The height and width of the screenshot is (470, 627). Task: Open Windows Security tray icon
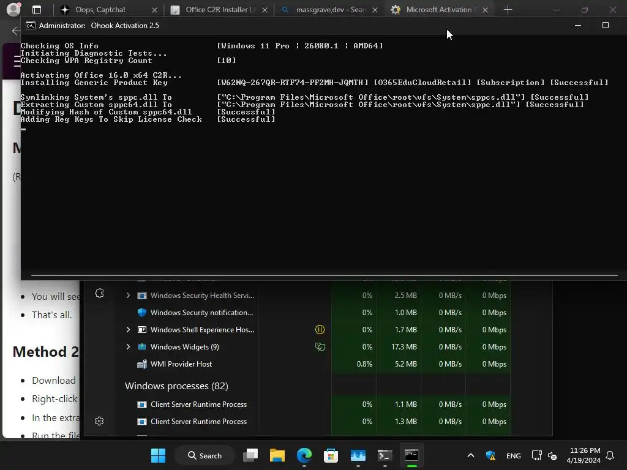[490, 455]
